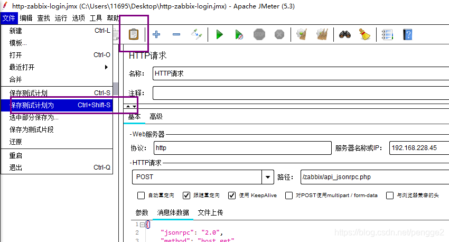
Task: Click the Paste clipboard toolbar icon
Action: coord(134,34)
